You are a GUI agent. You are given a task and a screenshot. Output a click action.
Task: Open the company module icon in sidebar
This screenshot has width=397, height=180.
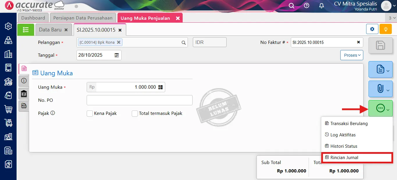tap(8, 54)
